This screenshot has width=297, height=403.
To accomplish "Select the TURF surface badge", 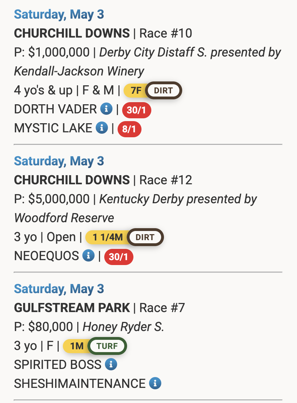I will click(x=107, y=346).
